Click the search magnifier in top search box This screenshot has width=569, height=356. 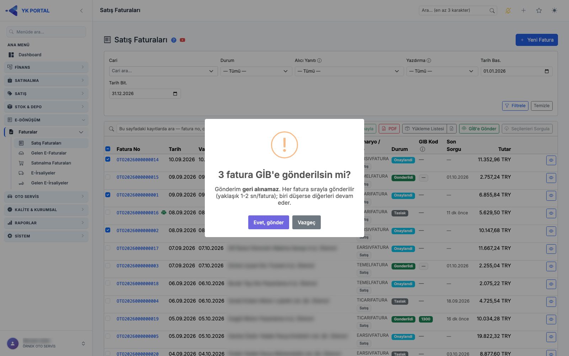click(492, 10)
